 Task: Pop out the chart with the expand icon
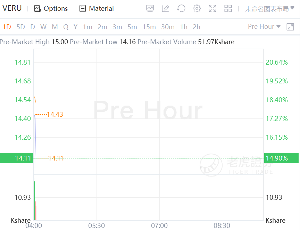click(x=290, y=27)
